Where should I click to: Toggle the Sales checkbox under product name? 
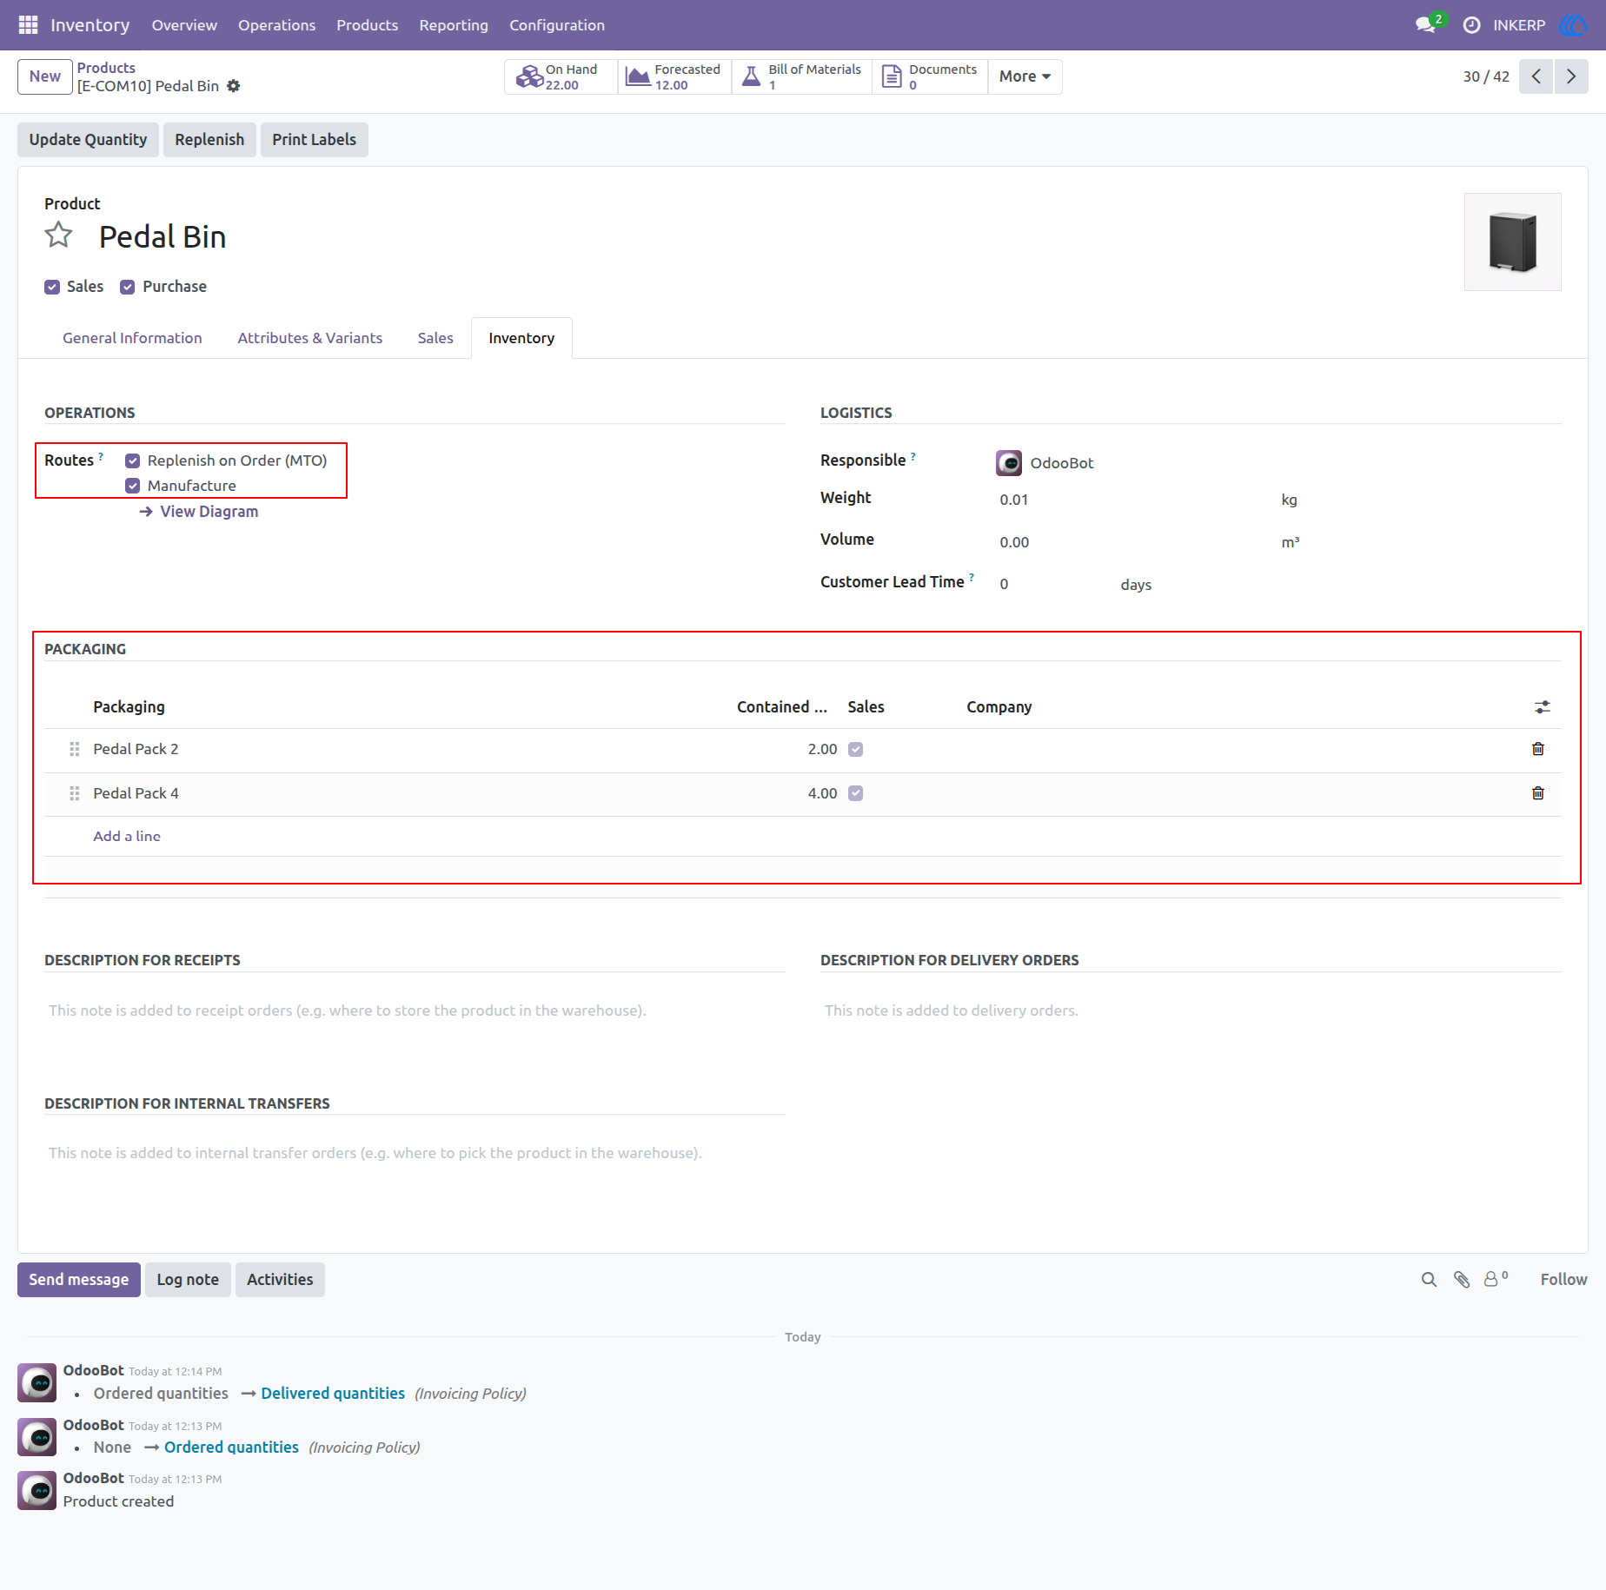[52, 287]
